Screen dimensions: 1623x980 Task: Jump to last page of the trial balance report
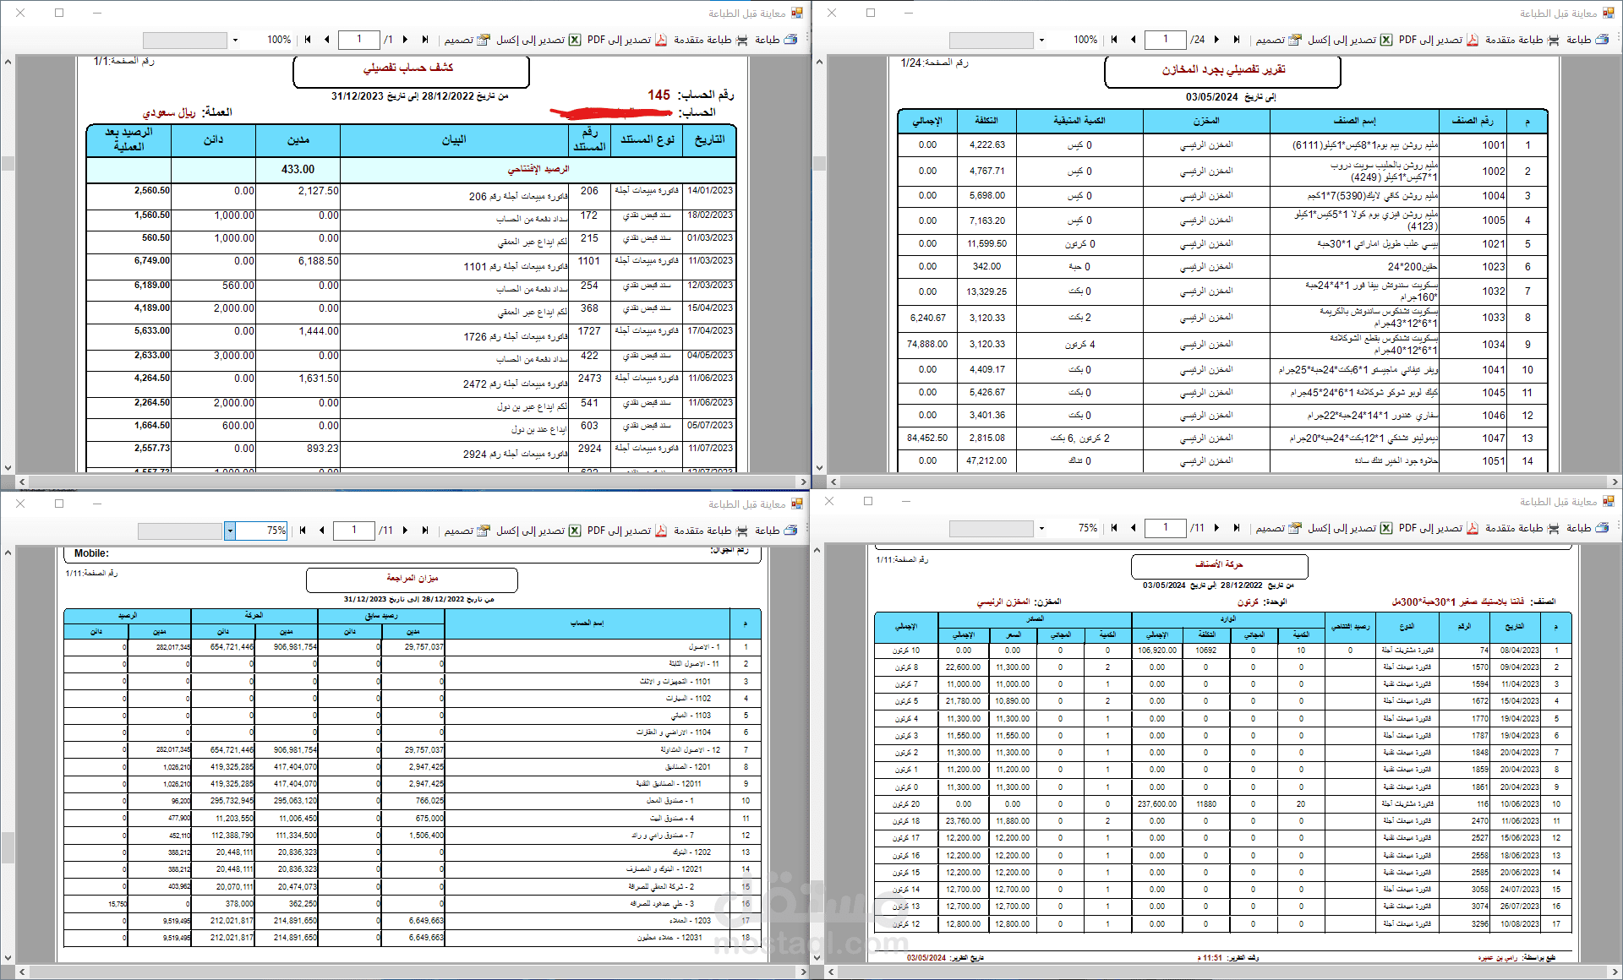[425, 531]
